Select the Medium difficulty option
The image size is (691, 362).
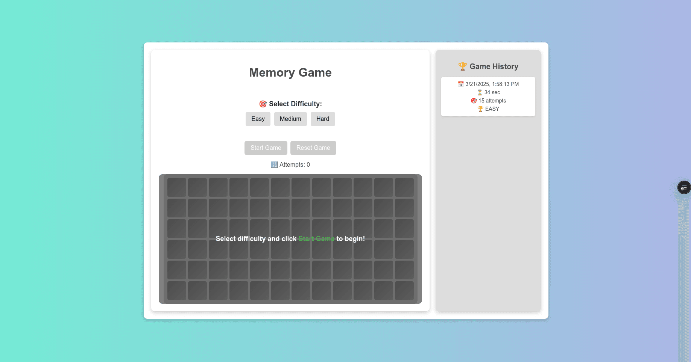click(290, 119)
